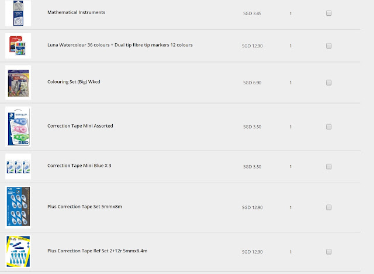Click Correction Tape Mini Assorted title

click(80, 126)
